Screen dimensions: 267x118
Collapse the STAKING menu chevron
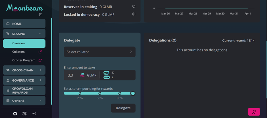click(x=40, y=34)
